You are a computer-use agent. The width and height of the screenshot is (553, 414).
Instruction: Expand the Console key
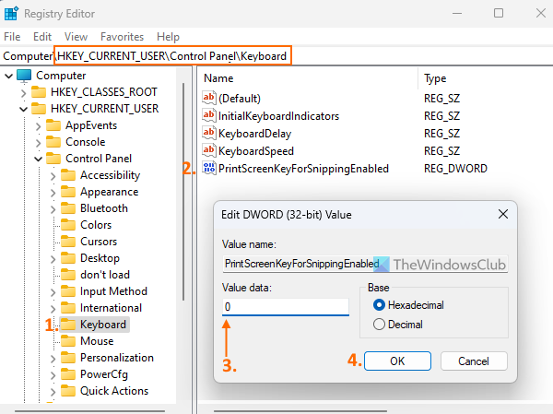(x=38, y=143)
